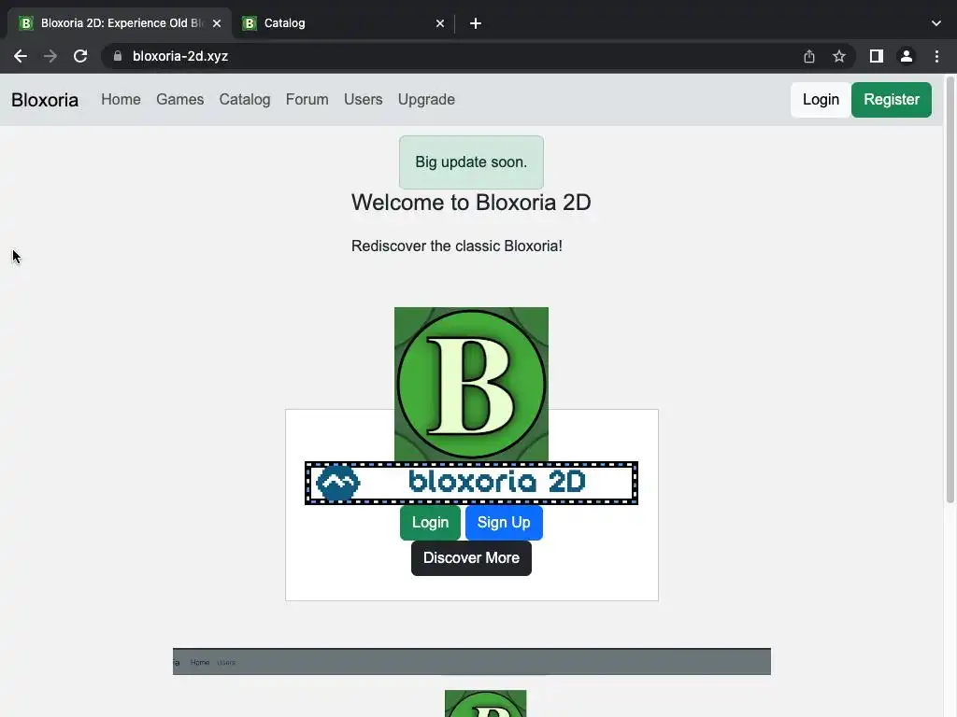Open the Upgrade nav link

(426, 99)
